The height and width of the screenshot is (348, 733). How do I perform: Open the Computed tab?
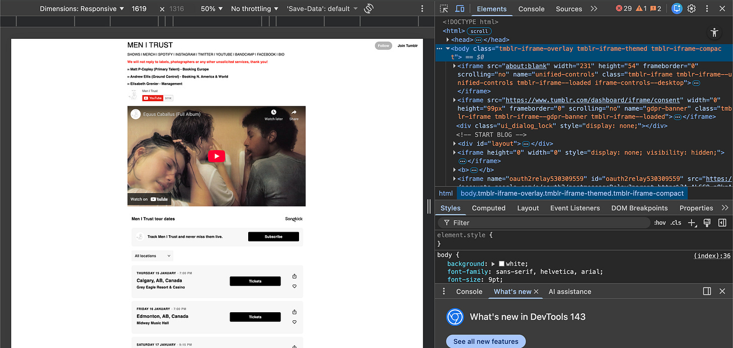tap(488, 208)
